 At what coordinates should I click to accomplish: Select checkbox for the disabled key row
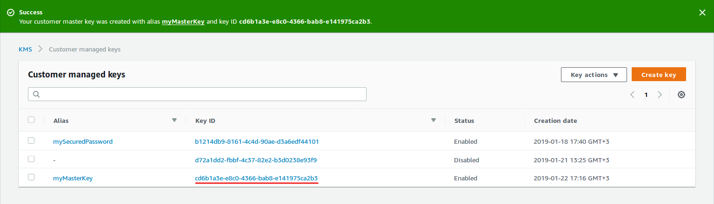pos(31,159)
